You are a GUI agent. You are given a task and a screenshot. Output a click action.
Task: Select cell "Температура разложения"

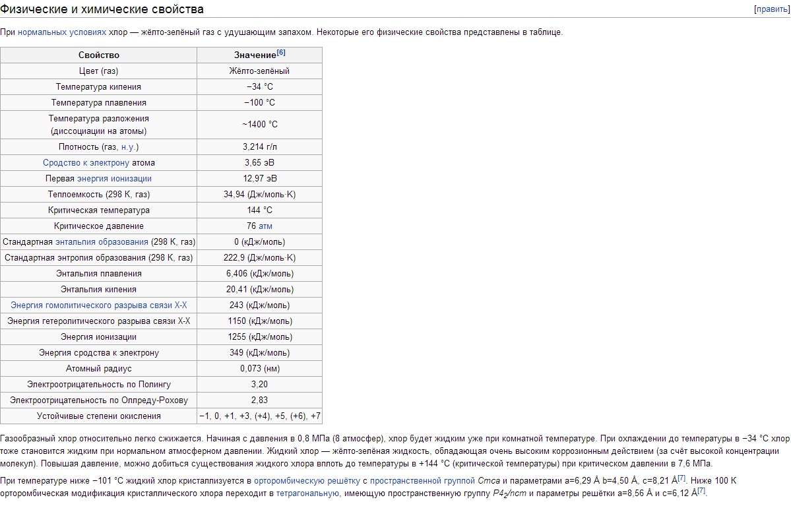(98, 125)
